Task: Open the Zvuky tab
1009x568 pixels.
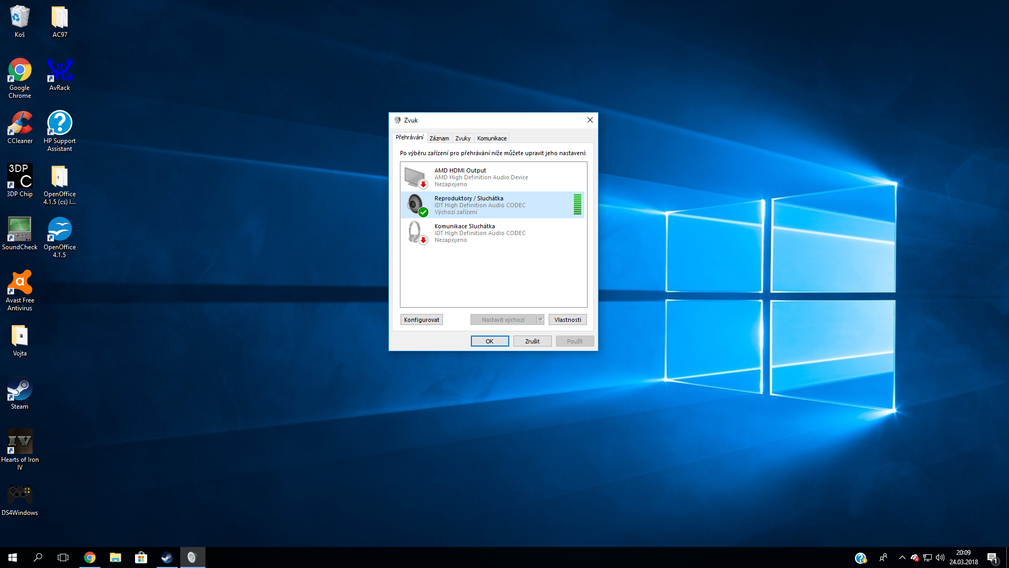Action: tap(462, 138)
